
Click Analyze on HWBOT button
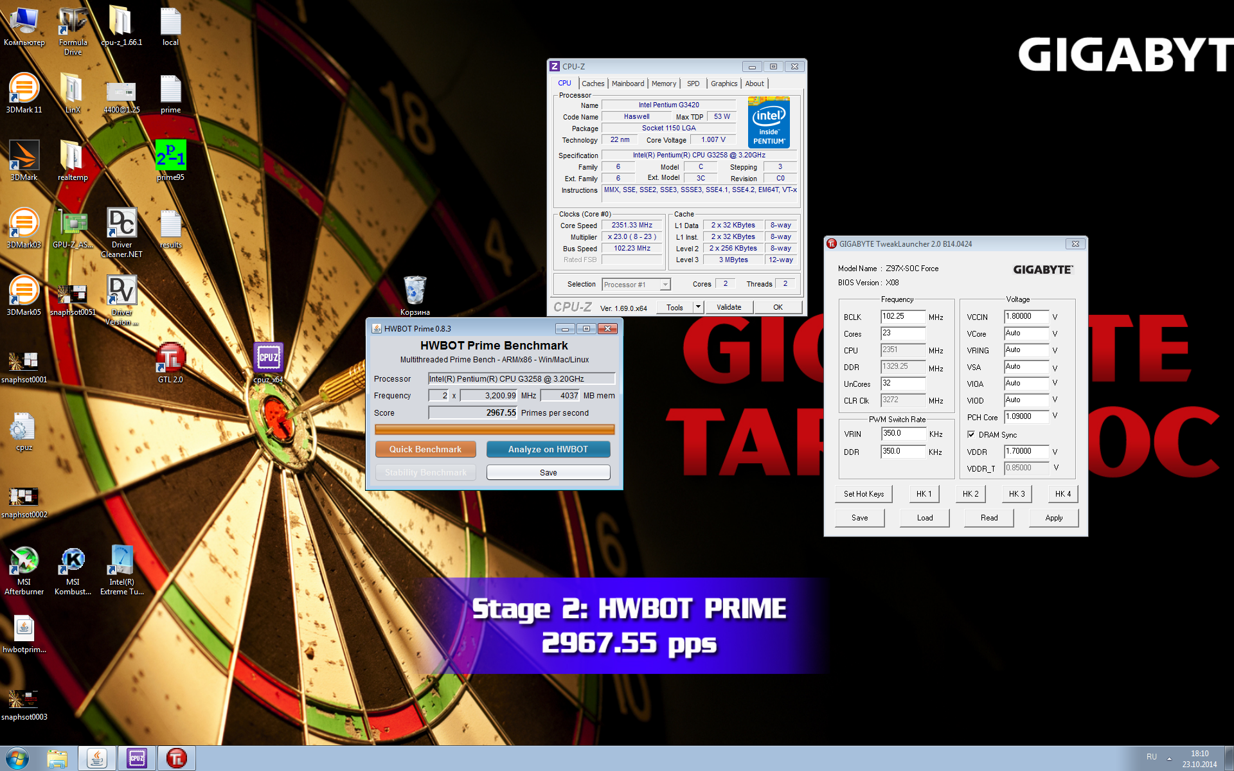[548, 449]
